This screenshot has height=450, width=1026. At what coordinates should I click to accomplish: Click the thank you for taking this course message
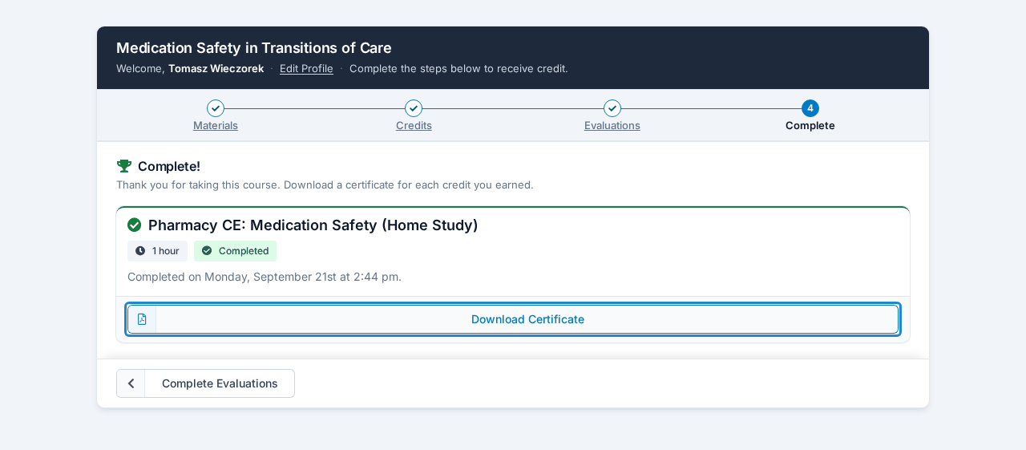pos(325,184)
